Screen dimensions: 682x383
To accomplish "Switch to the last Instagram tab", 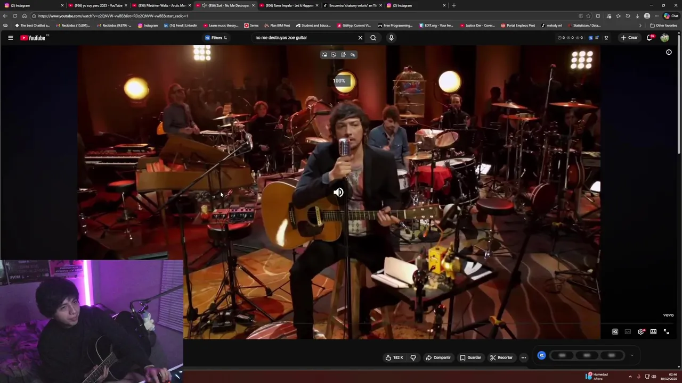I will pos(416,5).
